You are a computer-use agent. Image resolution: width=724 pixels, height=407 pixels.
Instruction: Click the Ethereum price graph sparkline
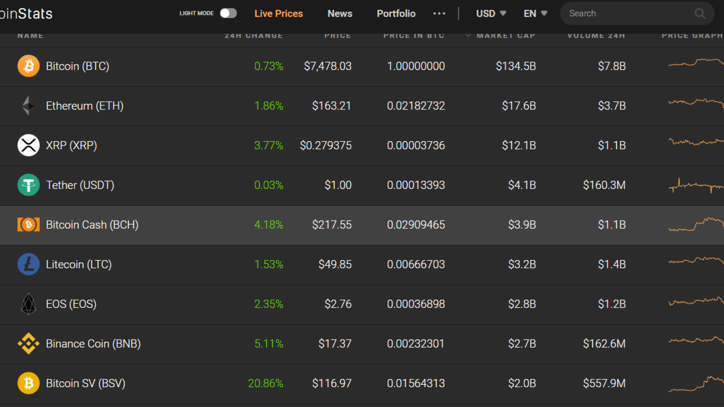tap(696, 103)
